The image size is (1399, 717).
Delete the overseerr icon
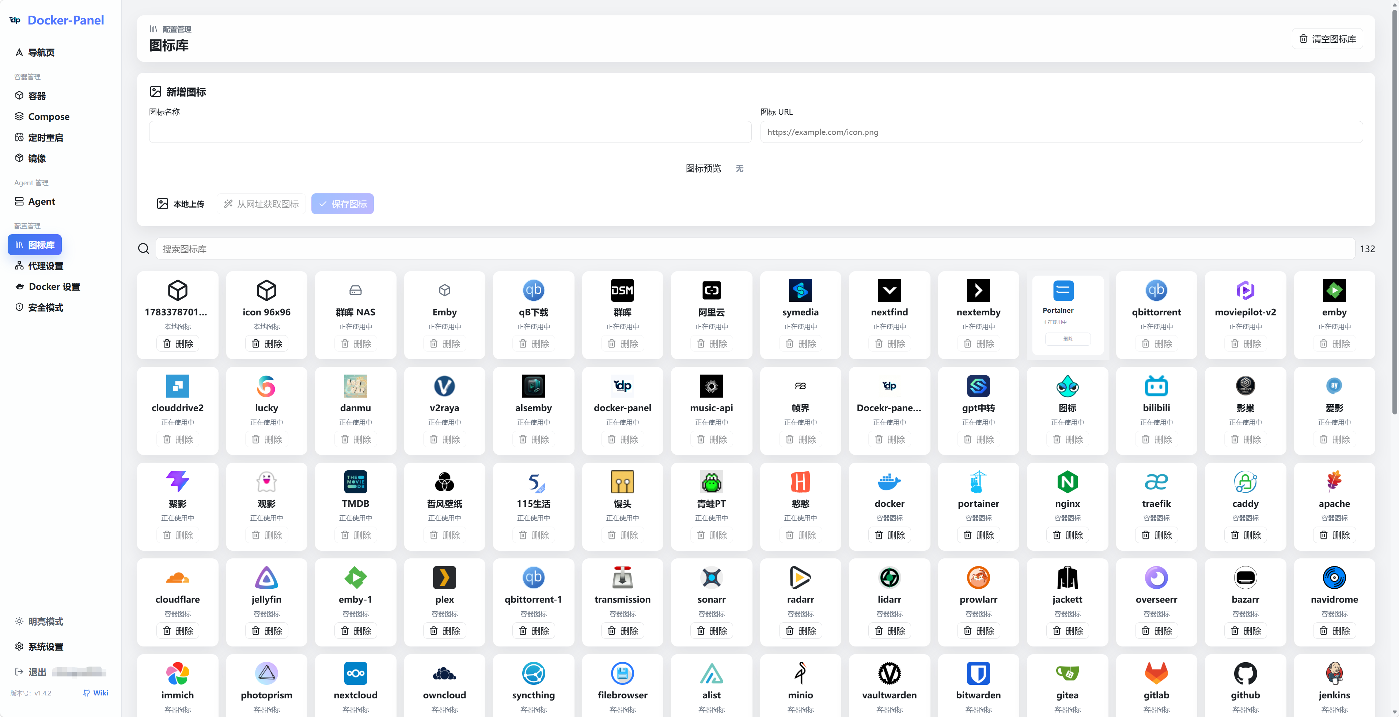1156,631
